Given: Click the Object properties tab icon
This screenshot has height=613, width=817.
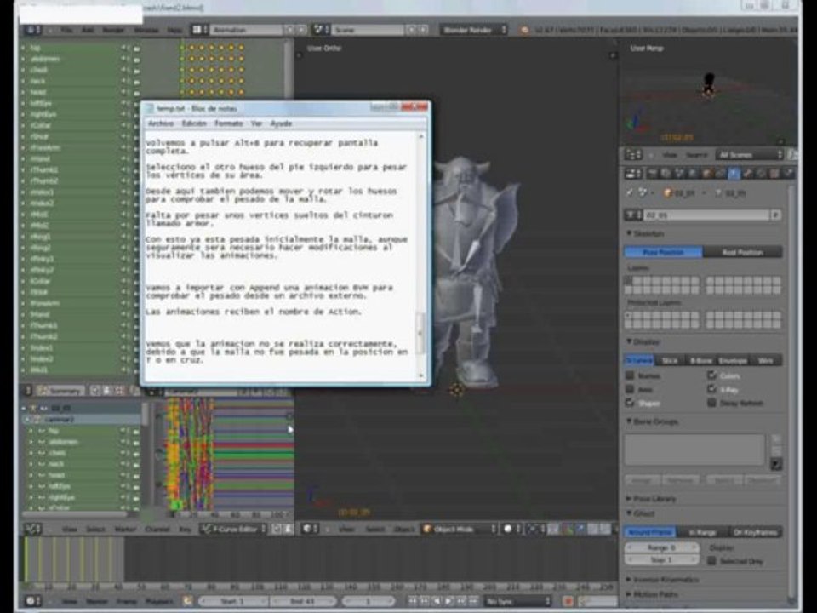Looking at the screenshot, I should click(706, 174).
